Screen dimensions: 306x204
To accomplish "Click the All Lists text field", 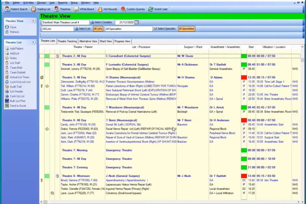I will click(x=58, y=29).
